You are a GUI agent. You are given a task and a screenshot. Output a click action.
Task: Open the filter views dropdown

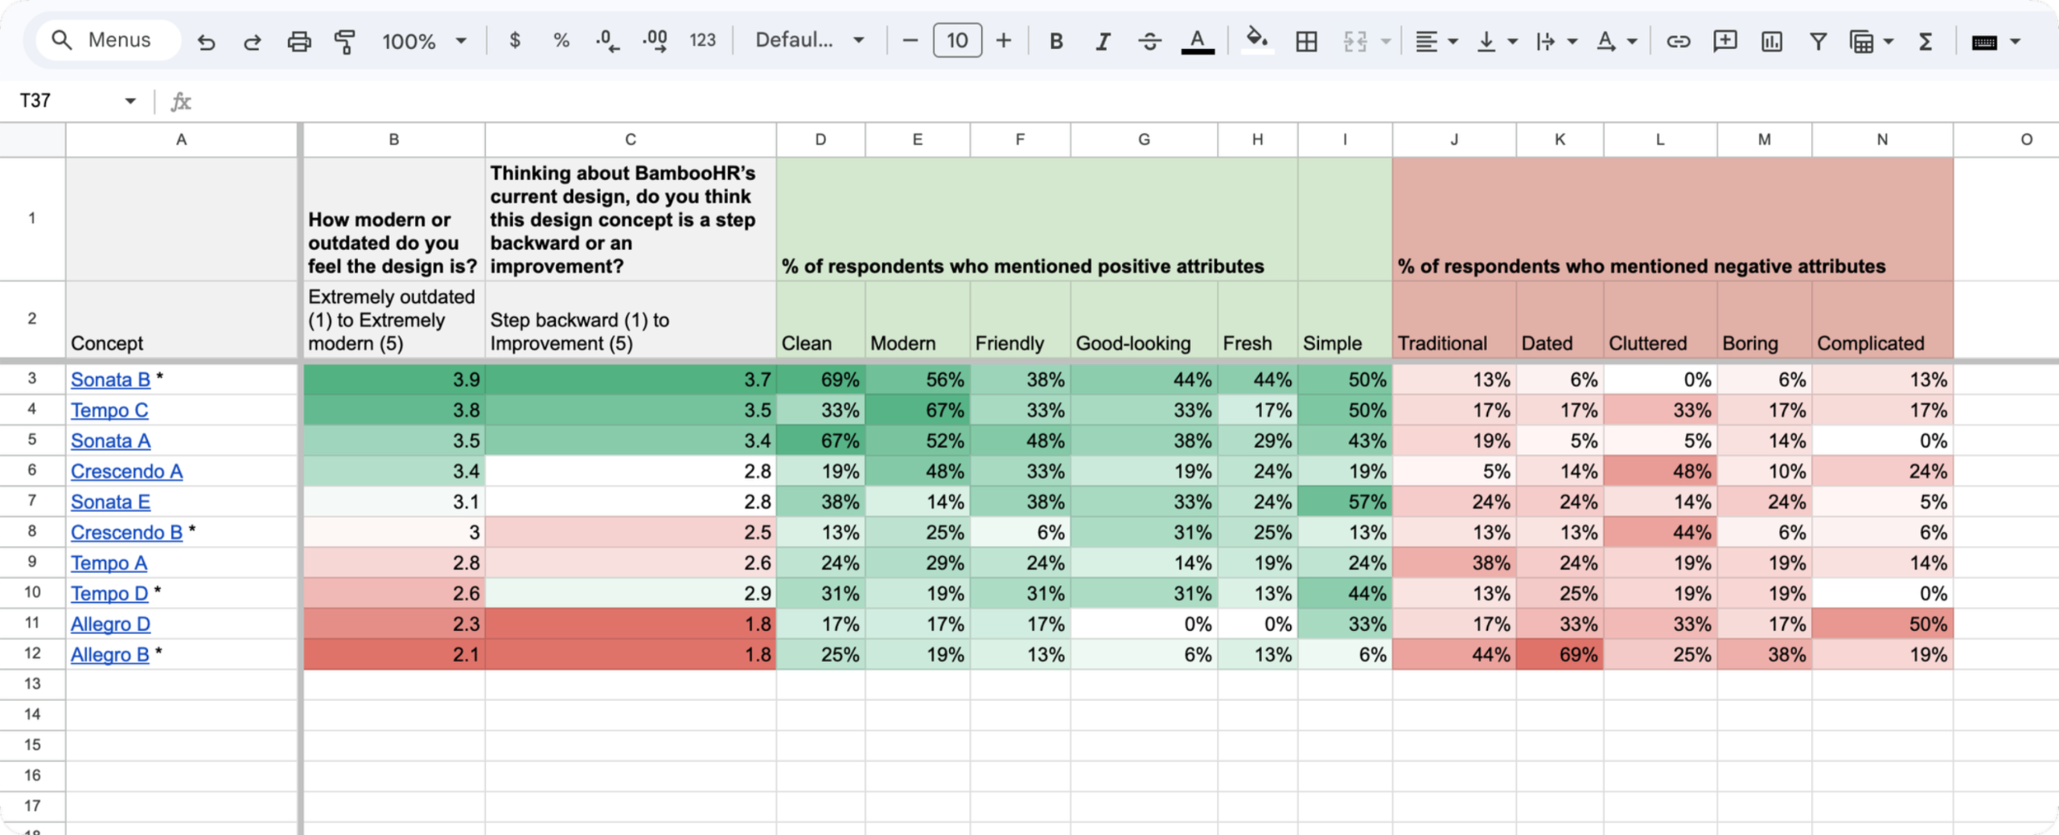point(1872,41)
